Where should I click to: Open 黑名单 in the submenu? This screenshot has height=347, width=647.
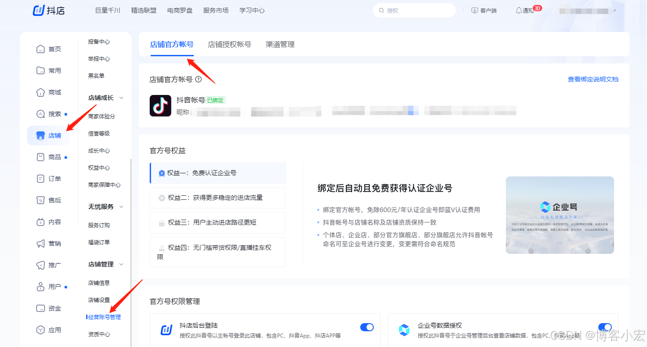[x=96, y=76]
